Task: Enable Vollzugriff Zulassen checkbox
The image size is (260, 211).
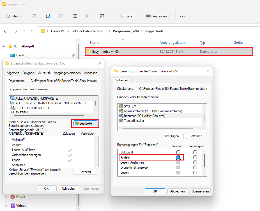Action: 178,152
